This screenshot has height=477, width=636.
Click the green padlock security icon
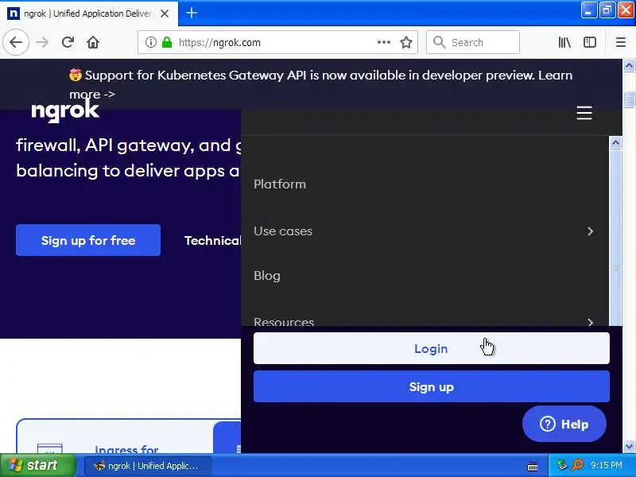click(167, 42)
